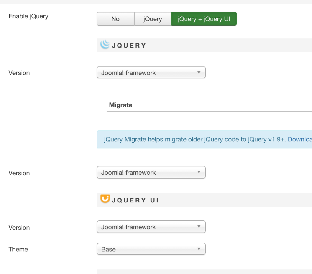The height and width of the screenshot is (274, 312).
Task: Click the Version label under JQUERY UI
Action: [x=19, y=228]
